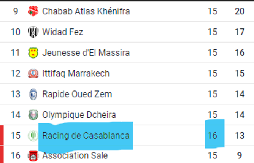Open Chabab Atlas Khénifra team page

[86, 11]
